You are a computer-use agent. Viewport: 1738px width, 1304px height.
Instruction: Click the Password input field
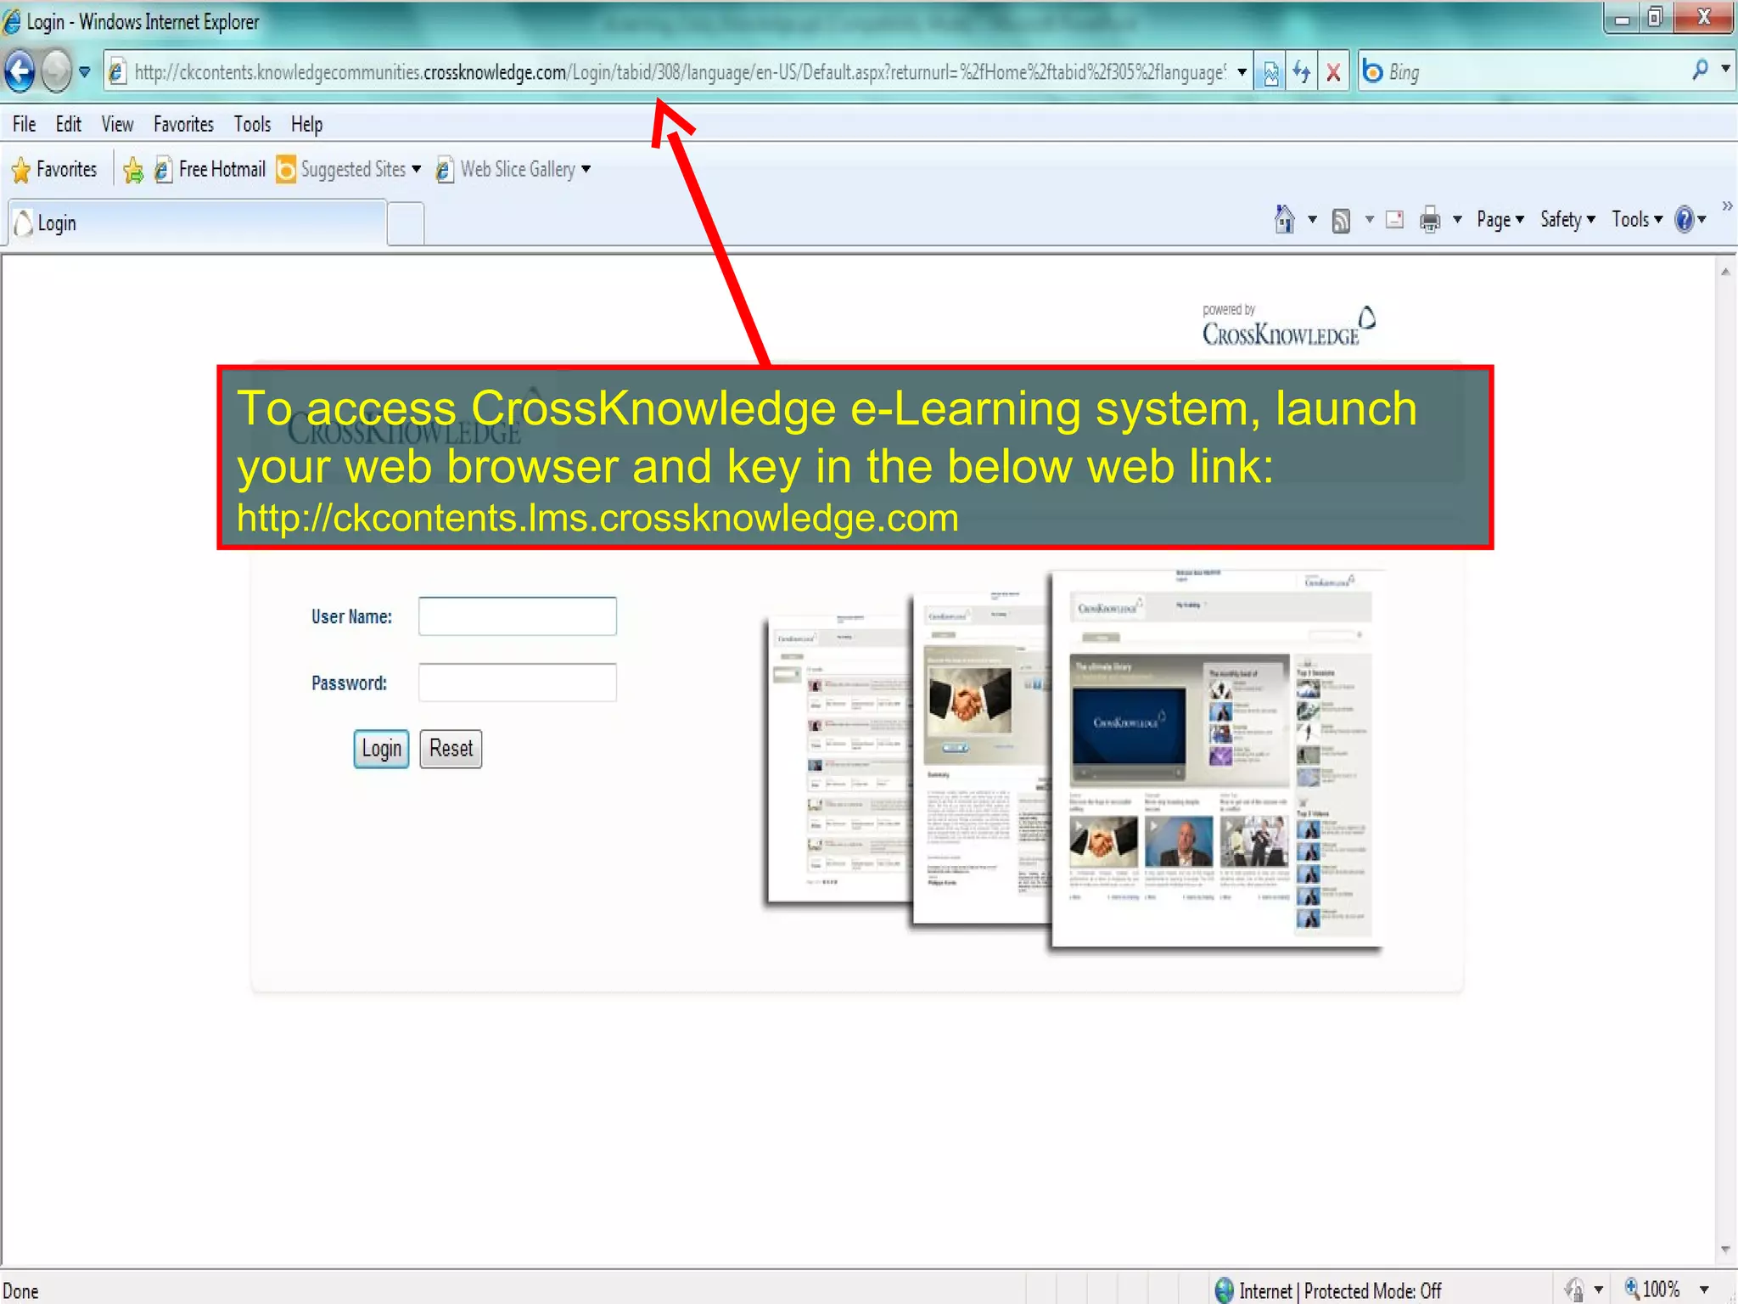(x=517, y=683)
